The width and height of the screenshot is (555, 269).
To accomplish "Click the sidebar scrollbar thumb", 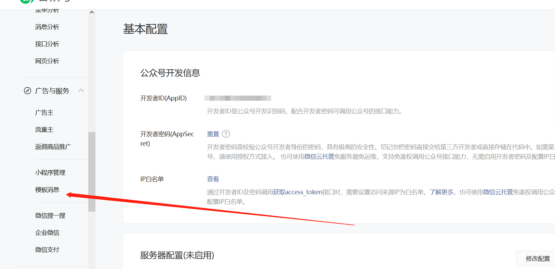I will [x=92, y=172].
